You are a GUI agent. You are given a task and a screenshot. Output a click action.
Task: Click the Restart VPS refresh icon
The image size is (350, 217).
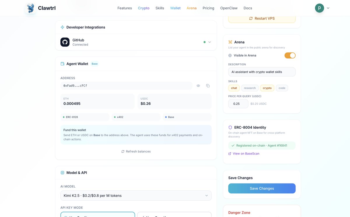(x=251, y=18)
